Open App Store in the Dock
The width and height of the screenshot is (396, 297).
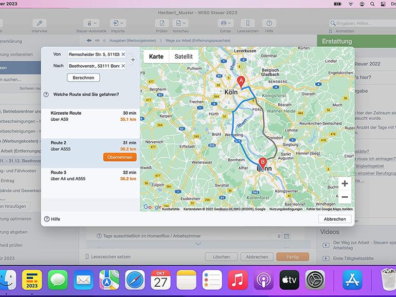tap(353, 280)
